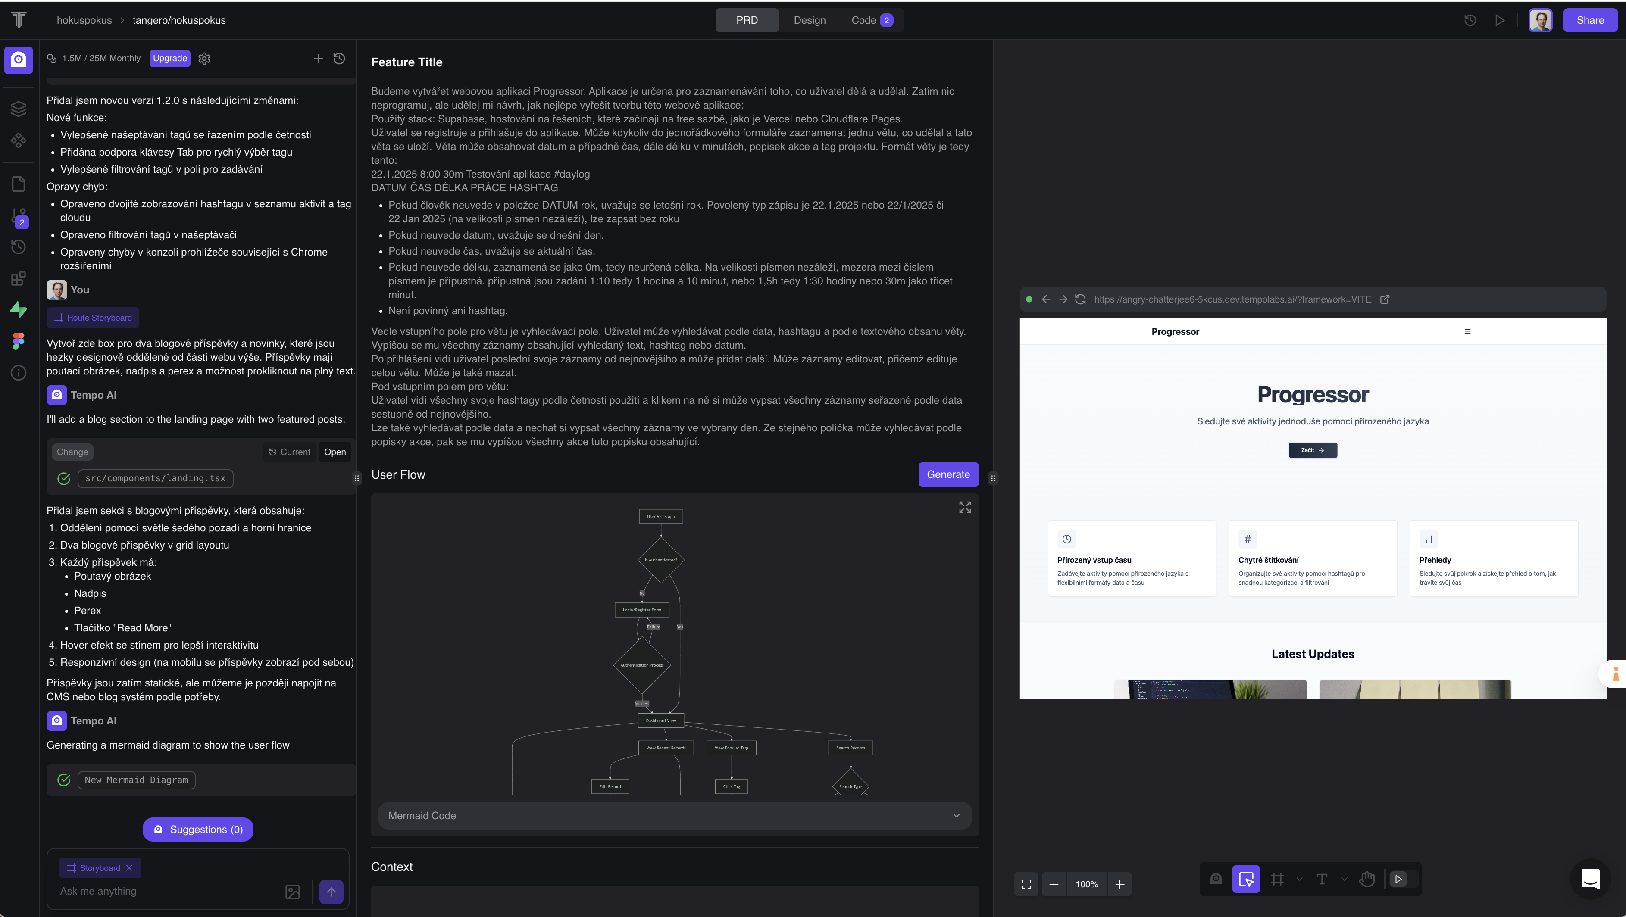Image resolution: width=1626 pixels, height=917 pixels.
Task: Select the frame tool in canvas toolbar
Action: click(1277, 879)
